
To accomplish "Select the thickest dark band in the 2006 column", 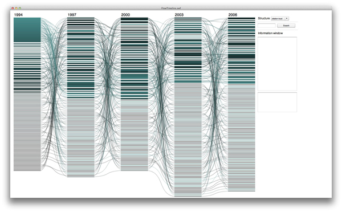I will pyautogui.click(x=242, y=56).
